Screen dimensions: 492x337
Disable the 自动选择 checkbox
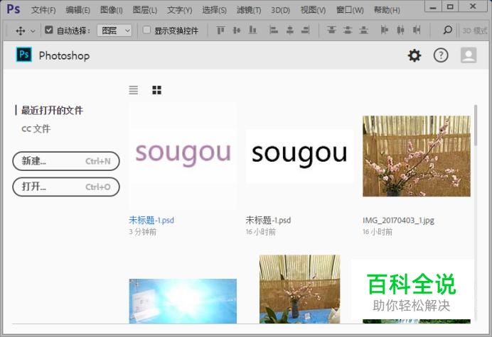(x=49, y=31)
